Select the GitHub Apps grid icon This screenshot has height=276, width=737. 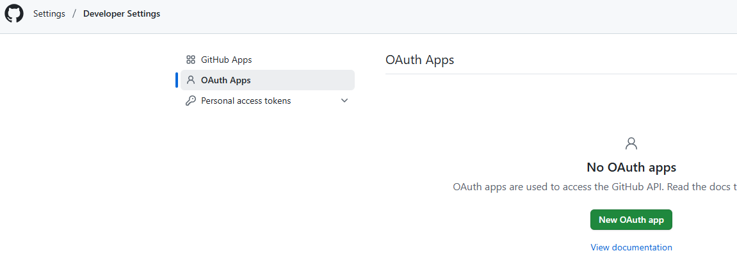click(x=191, y=60)
